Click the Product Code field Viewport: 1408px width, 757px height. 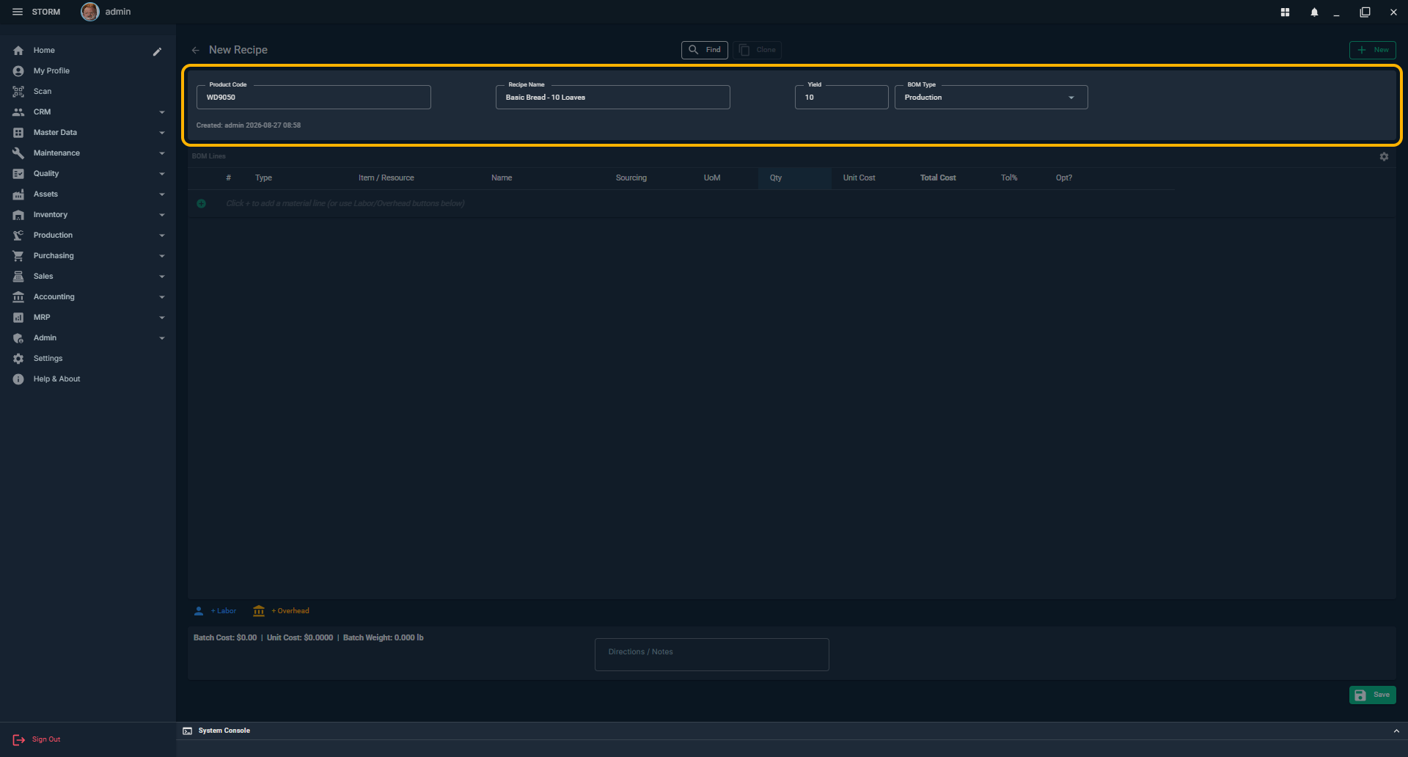point(313,98)
